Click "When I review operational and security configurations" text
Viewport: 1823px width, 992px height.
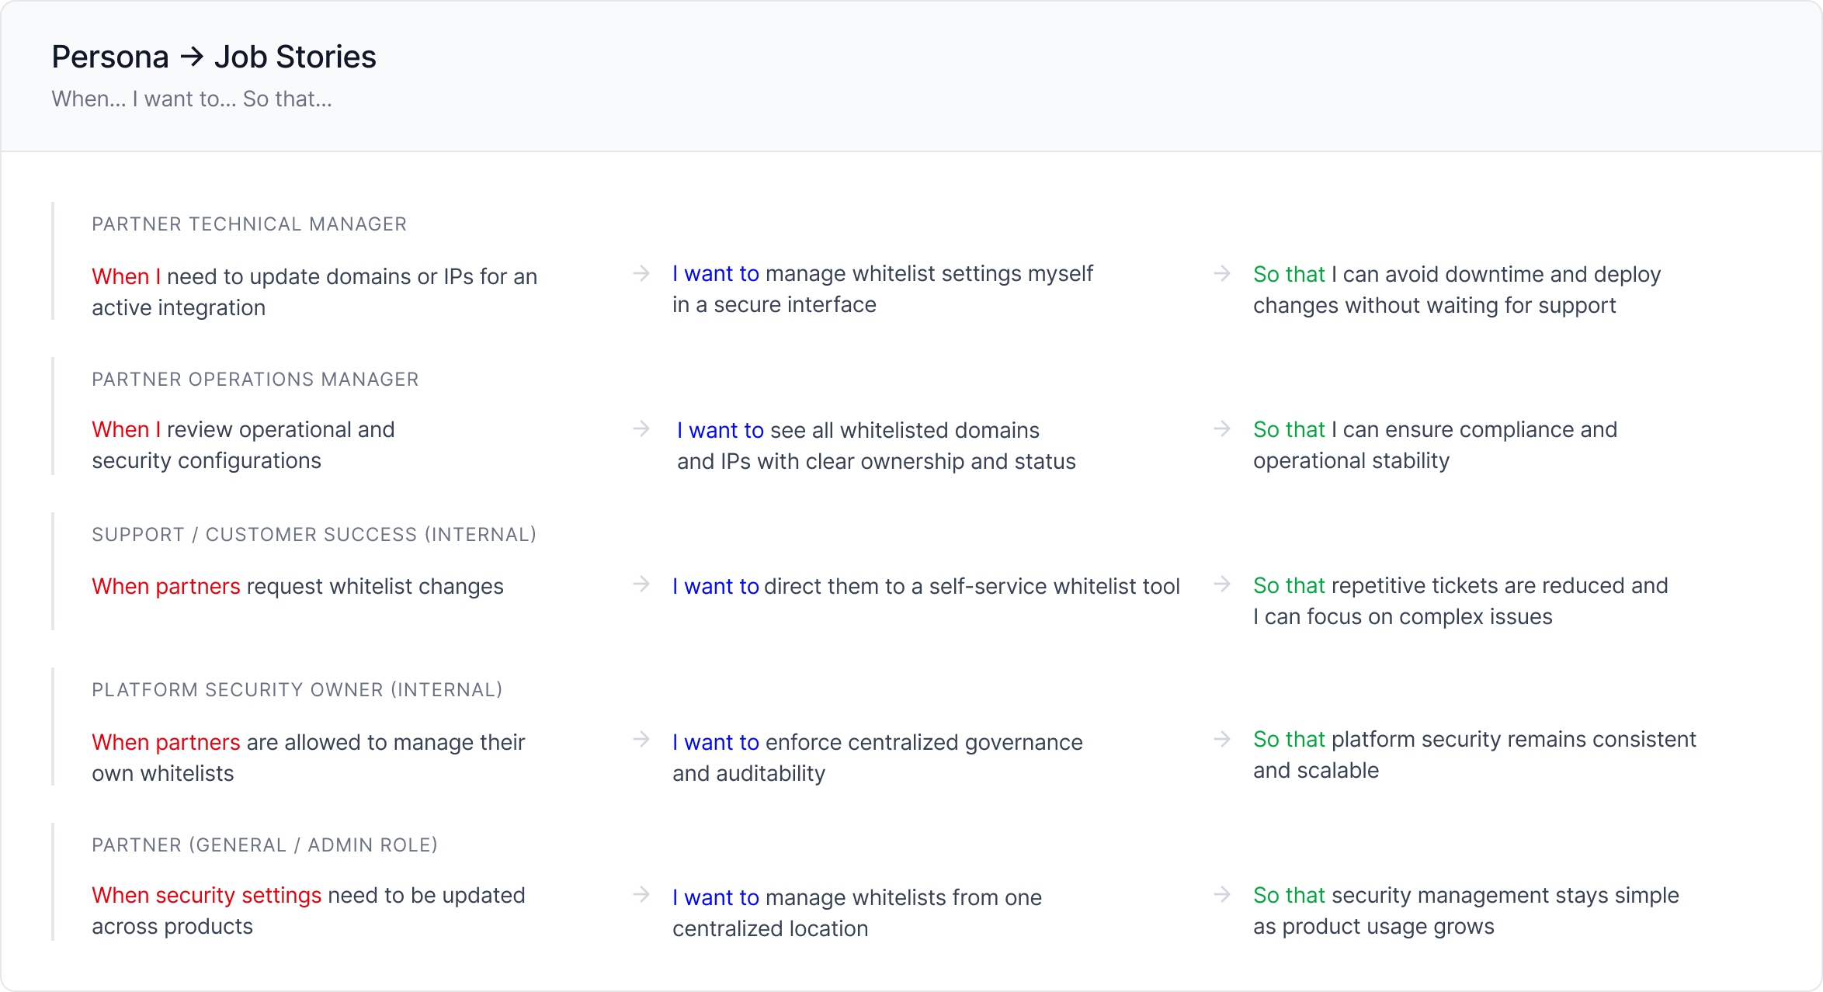243,446
